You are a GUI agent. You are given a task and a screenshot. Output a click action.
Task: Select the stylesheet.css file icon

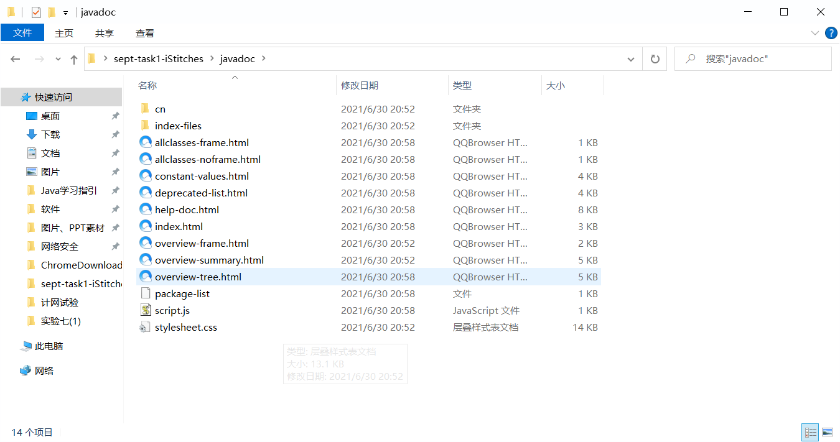click(146, 327)
